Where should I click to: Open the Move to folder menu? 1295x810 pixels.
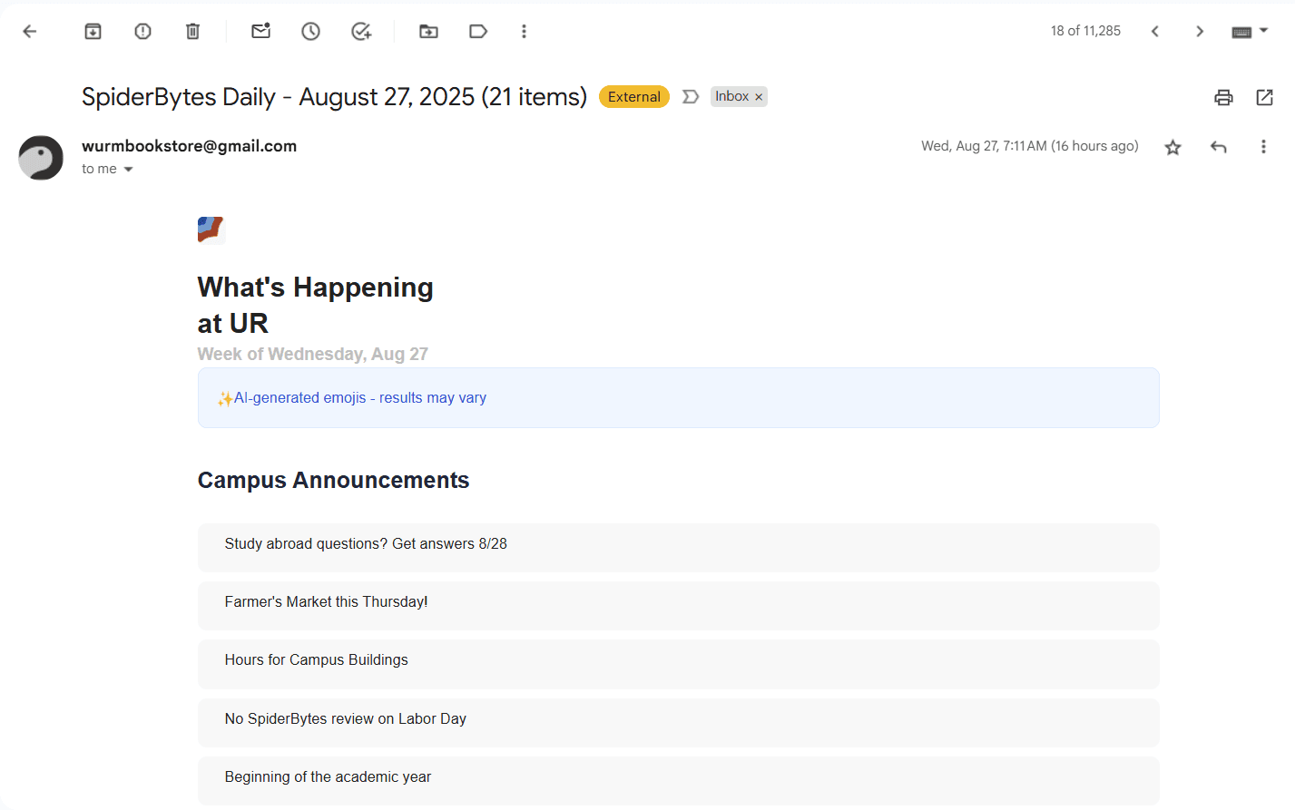[428, 32]
